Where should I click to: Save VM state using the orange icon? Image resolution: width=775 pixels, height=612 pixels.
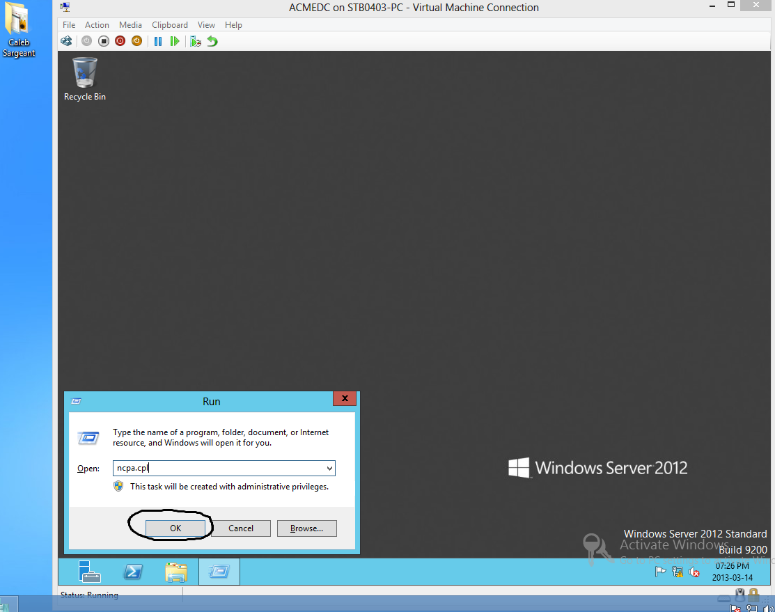[x=137, y=41]
